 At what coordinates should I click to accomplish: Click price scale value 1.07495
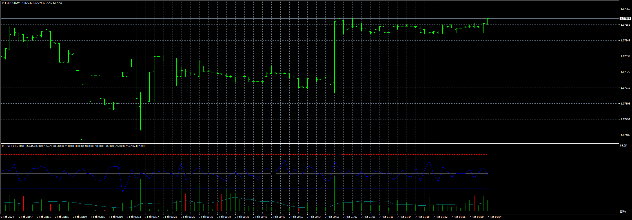[625, 119]
